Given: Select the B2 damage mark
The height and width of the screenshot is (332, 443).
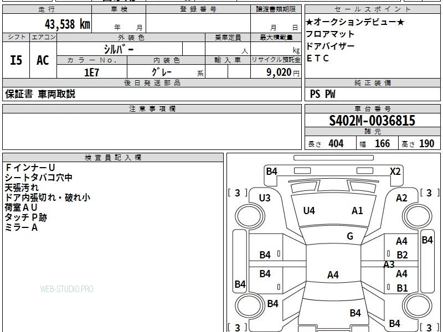Looking at the screenshot, I should tap(402, 255).
